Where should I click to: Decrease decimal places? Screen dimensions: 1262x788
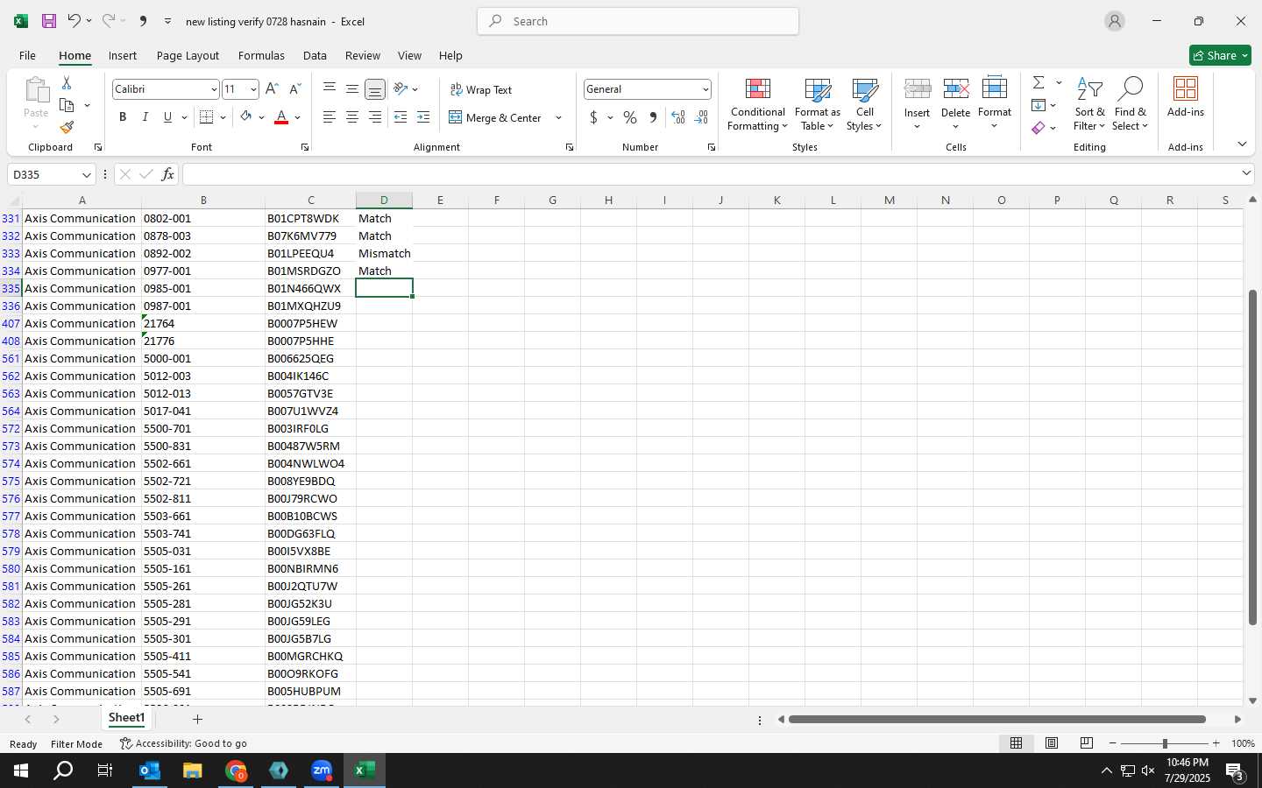(x=701, y=117)
